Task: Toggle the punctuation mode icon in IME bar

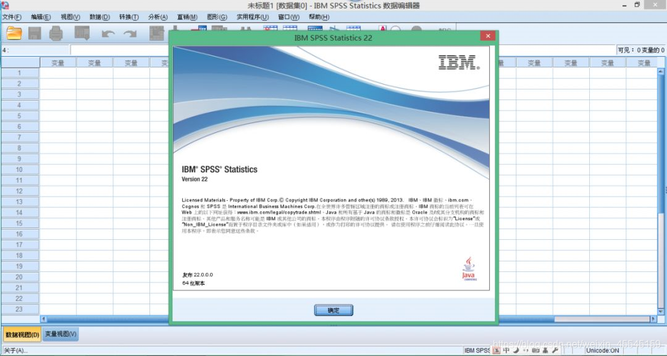Action: [525, 350]
